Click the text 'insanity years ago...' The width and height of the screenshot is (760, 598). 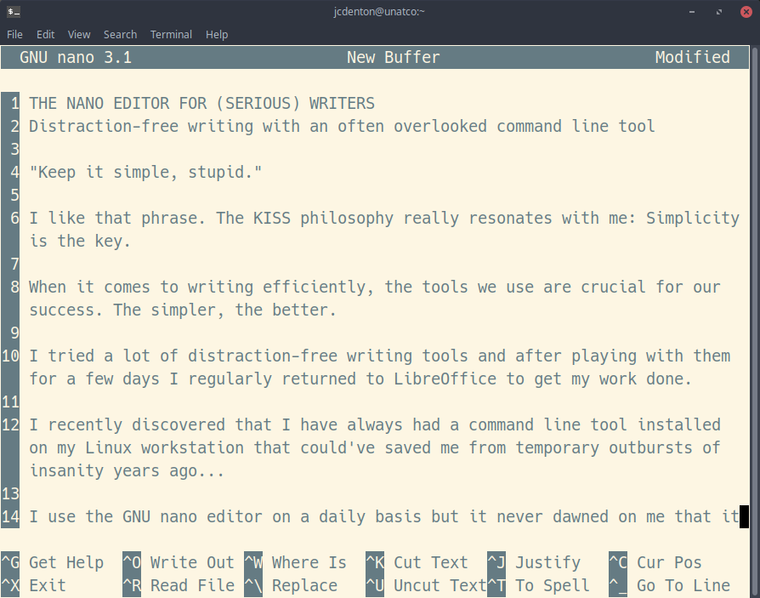[x=127, y=470]
